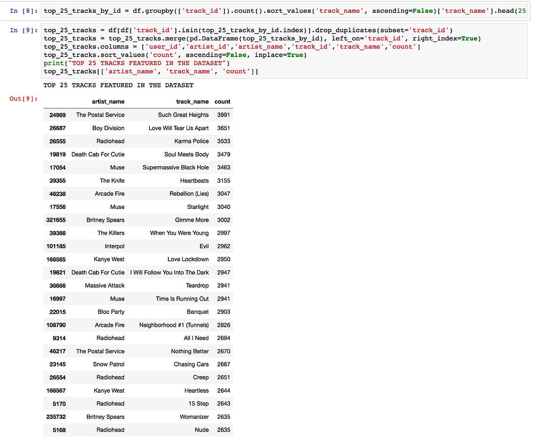
Task: Click row index 46217
Action: click(x=58, y=352)
